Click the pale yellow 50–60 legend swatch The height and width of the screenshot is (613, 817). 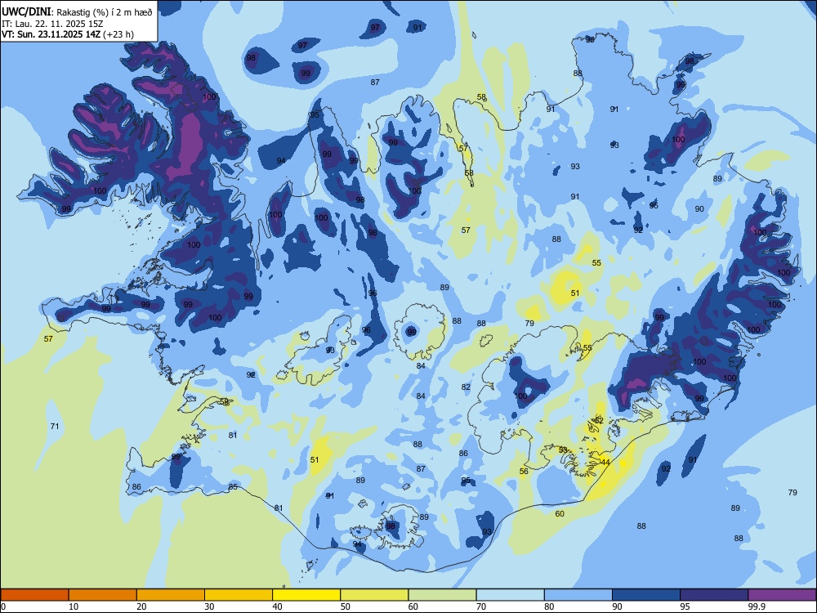pyautogui.click(x=374, y=595)
